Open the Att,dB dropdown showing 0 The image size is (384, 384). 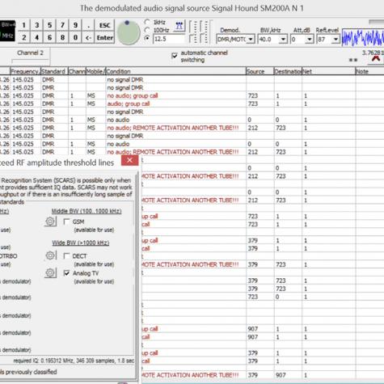[302, 40]
